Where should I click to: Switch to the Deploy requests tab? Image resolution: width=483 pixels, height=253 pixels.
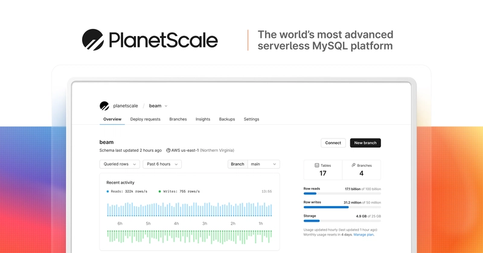pyautogui.click(x=145, y=119)
